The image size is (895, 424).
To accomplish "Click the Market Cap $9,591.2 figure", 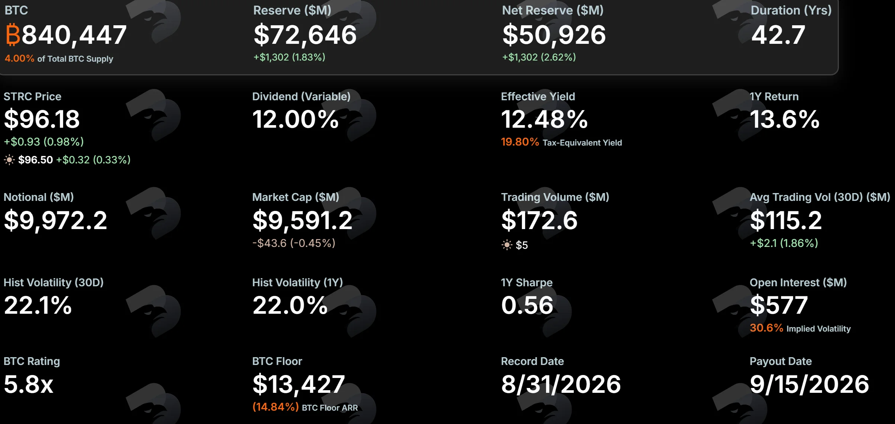I will click(x=302, y=220).
